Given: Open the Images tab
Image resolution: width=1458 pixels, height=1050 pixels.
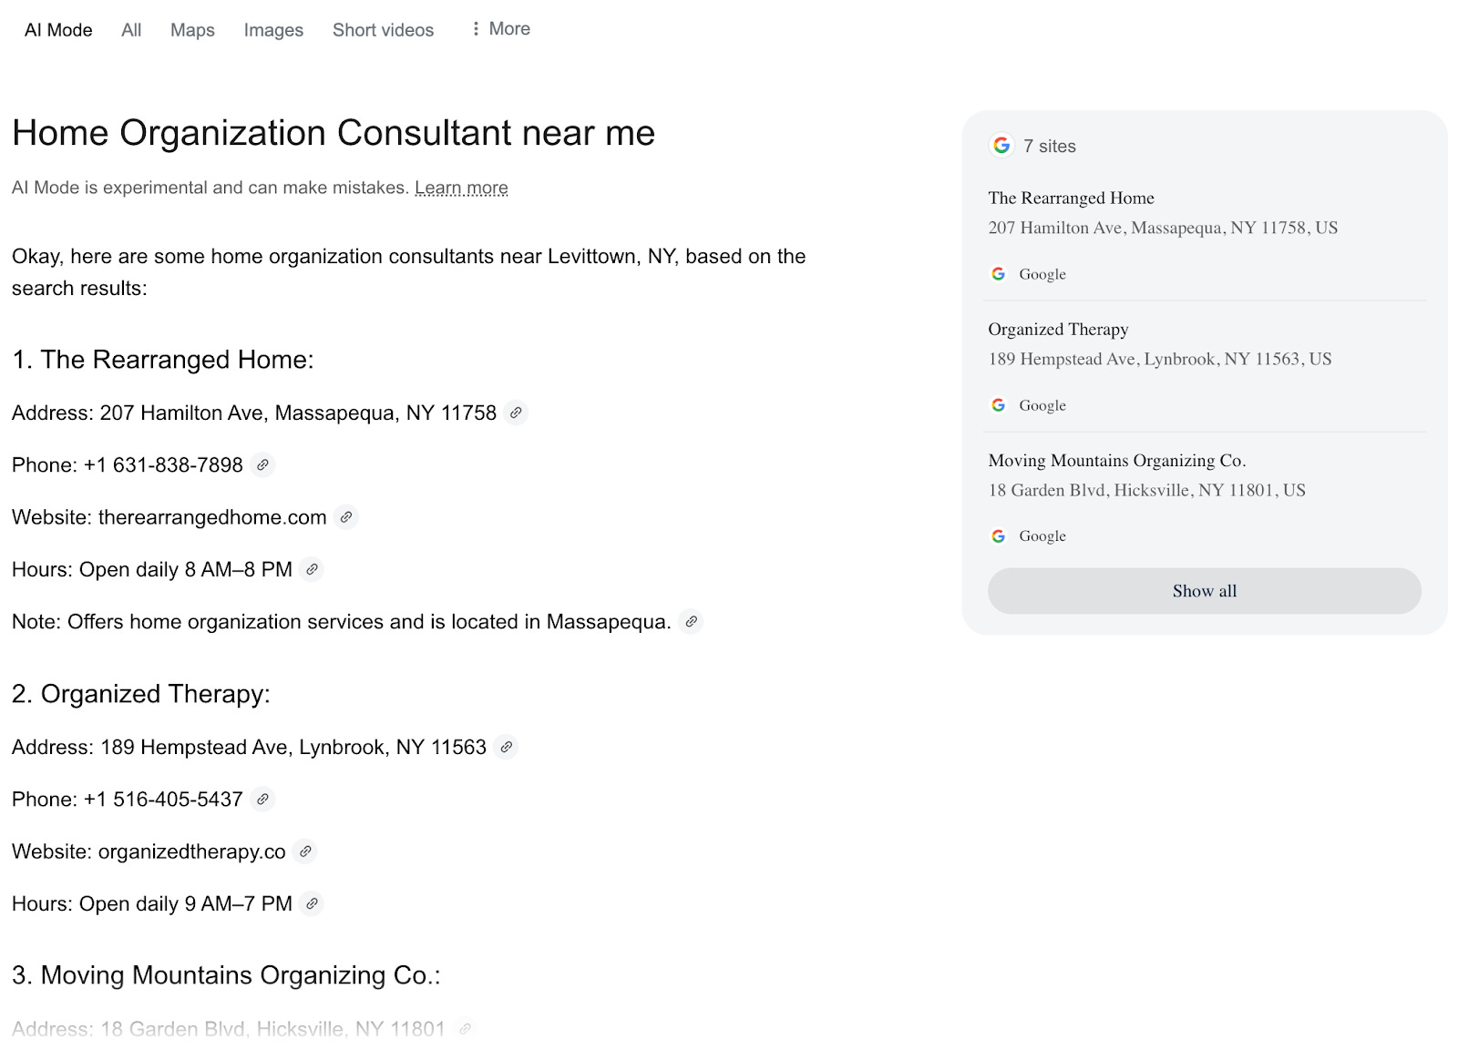Looking at the screenshot, I should click(x=273, y=30).
